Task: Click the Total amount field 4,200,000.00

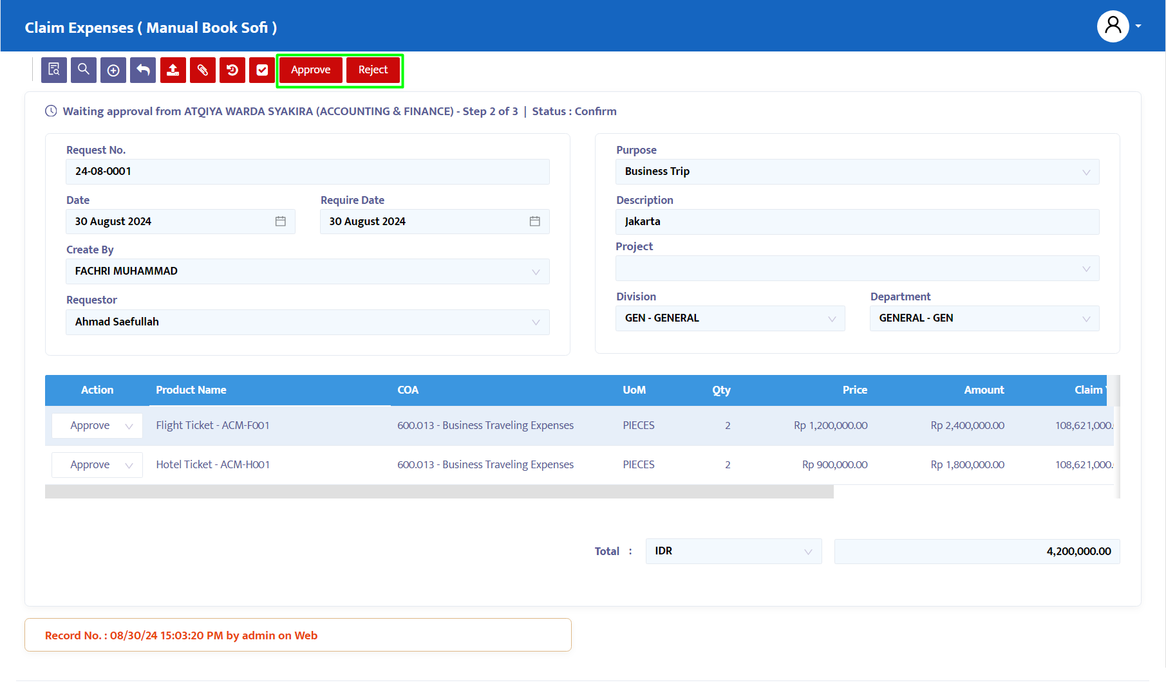Action: 977,551
